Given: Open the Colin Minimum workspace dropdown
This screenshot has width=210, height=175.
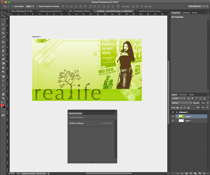Looking at the screenshot, I should (198, 6).
